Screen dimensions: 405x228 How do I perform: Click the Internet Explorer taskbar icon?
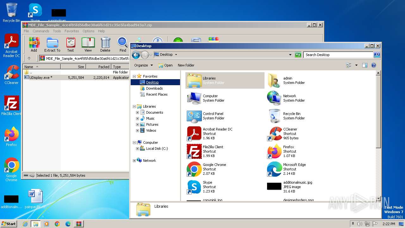click(25, 224)
